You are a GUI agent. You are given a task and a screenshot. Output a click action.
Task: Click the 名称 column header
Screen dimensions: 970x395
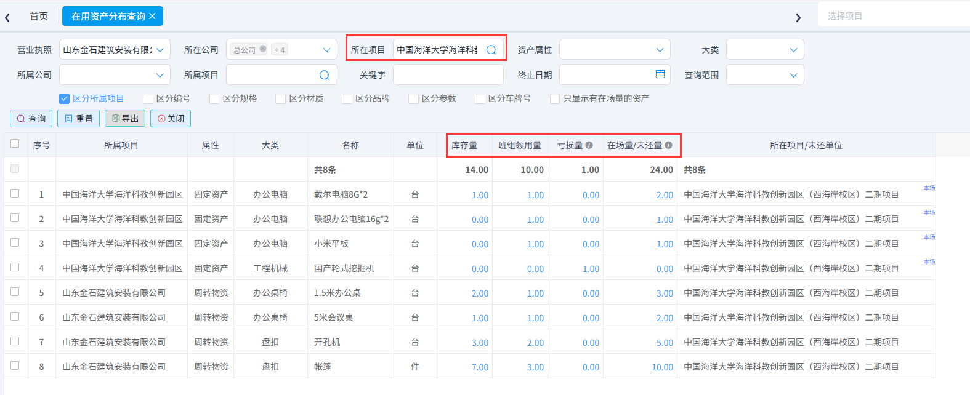pos(350,145)
